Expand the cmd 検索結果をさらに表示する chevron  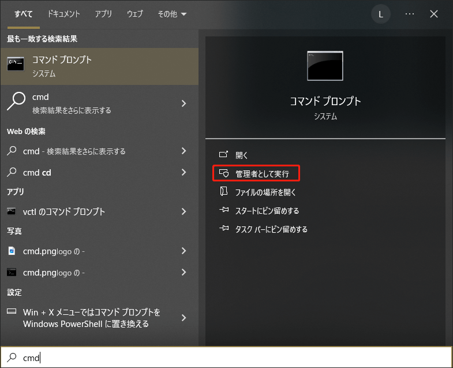pyautogui.click(x=184, y=103)
